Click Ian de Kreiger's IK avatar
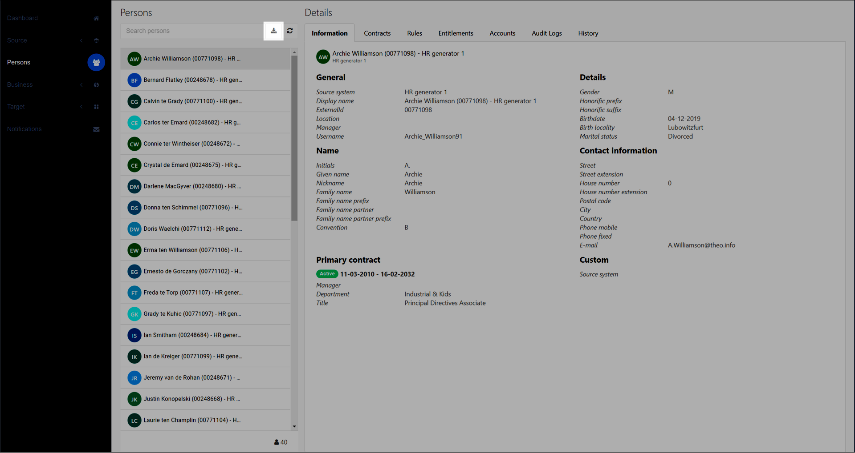The height and width of the screenshot is (453, 855). (x=134, y=357)
